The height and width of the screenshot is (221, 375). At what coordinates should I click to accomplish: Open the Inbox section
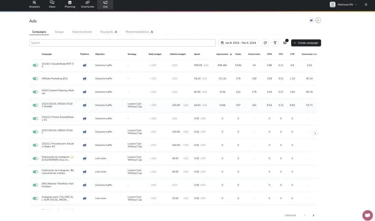tap(52, 4)
